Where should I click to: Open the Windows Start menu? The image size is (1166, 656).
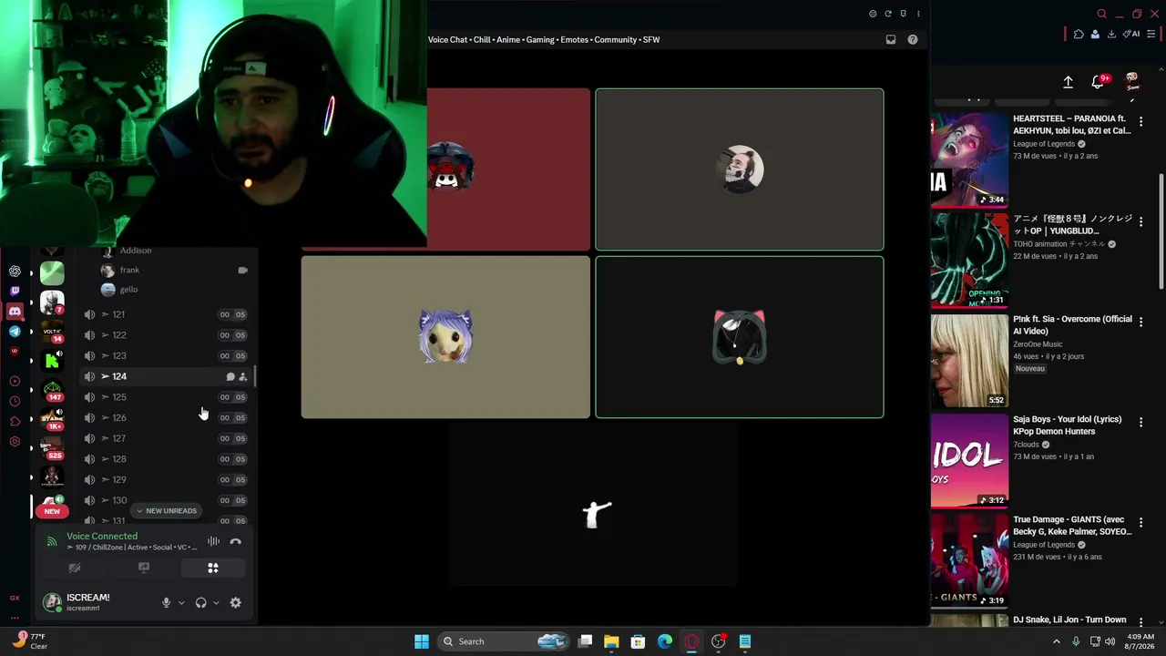click(422, 641)
